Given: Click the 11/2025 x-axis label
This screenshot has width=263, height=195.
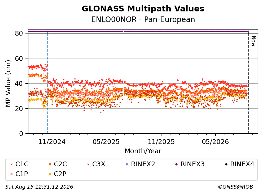Looking at the screenshot, I should click(x=161, y=142).
